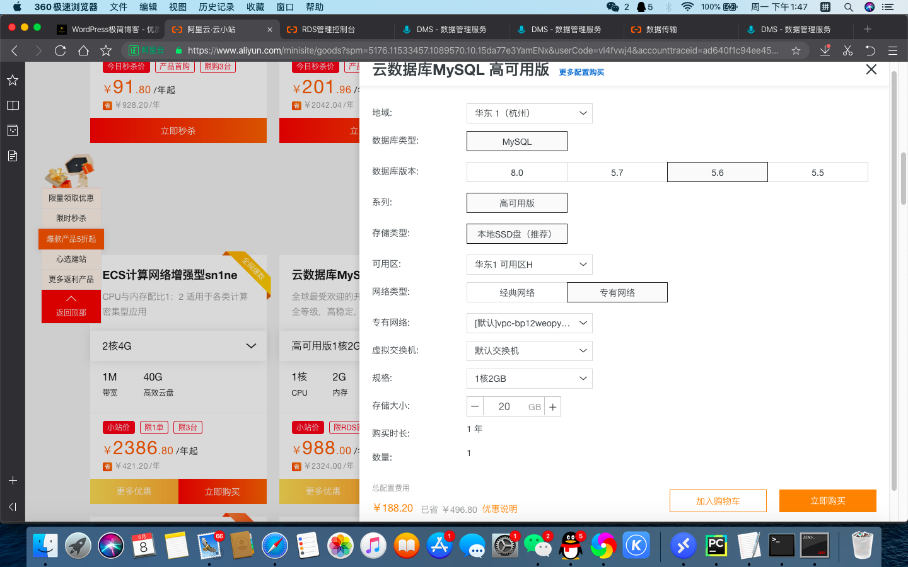Open the sidebar favorites star panel
Screen dimensions: 908x567
13,80
